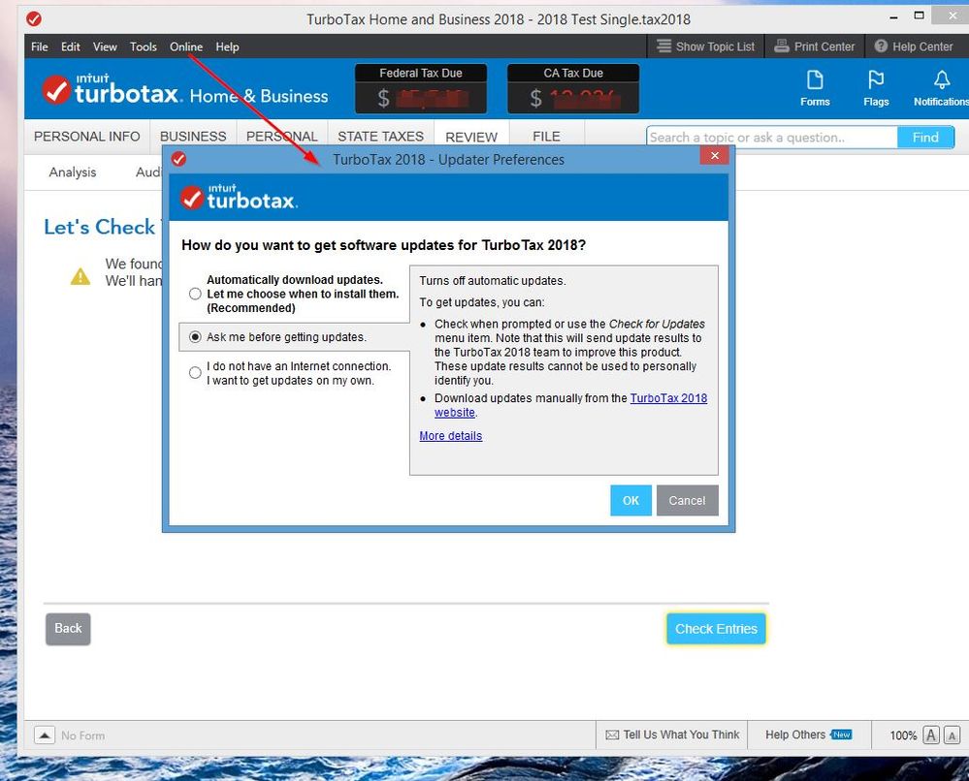Click OK in the Updater Preferences dialog

coord(630,500)
